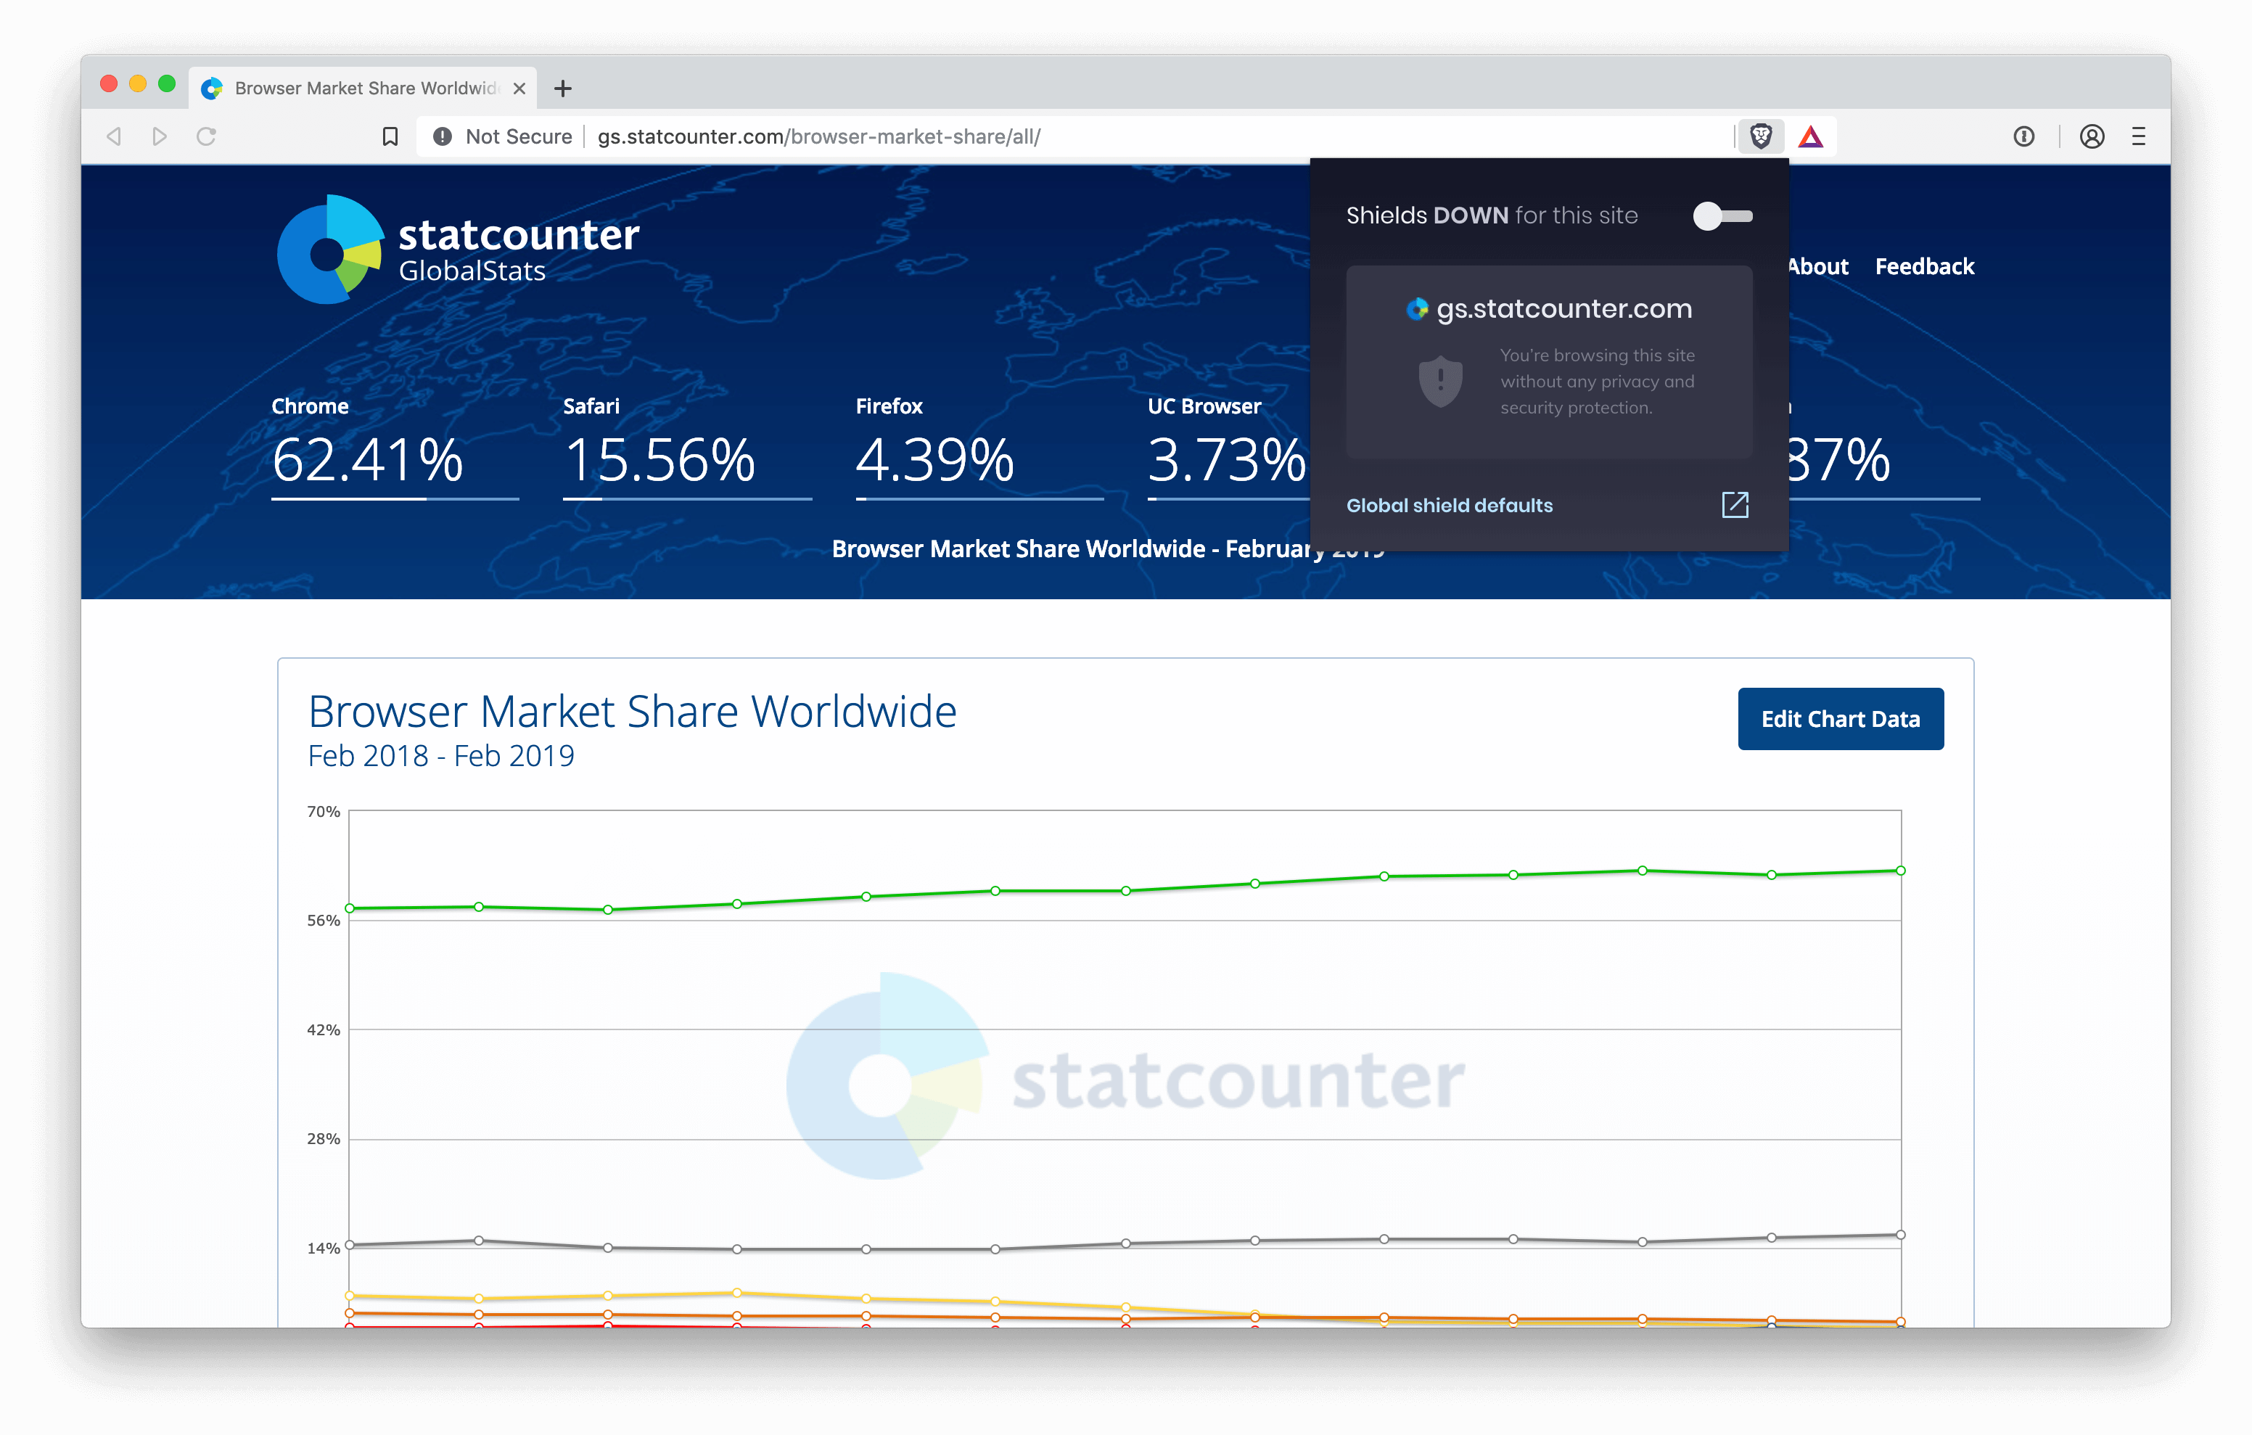Open the Feedback navigation link
This screenshot has width=2252, height=1435.
click(x=1924, y=266)
